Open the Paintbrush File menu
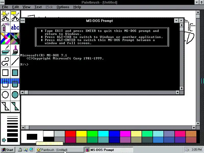Screen dimensions: 204x153 (x=5, y=7)
